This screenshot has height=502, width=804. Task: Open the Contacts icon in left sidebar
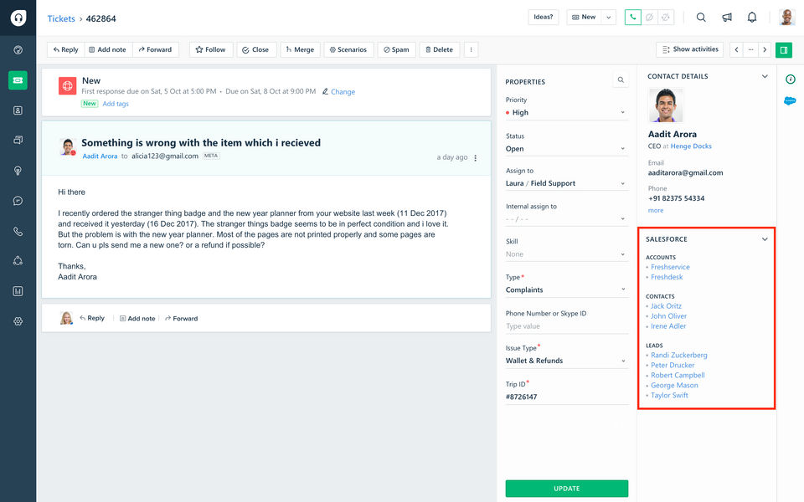click(x=18, y=110)
